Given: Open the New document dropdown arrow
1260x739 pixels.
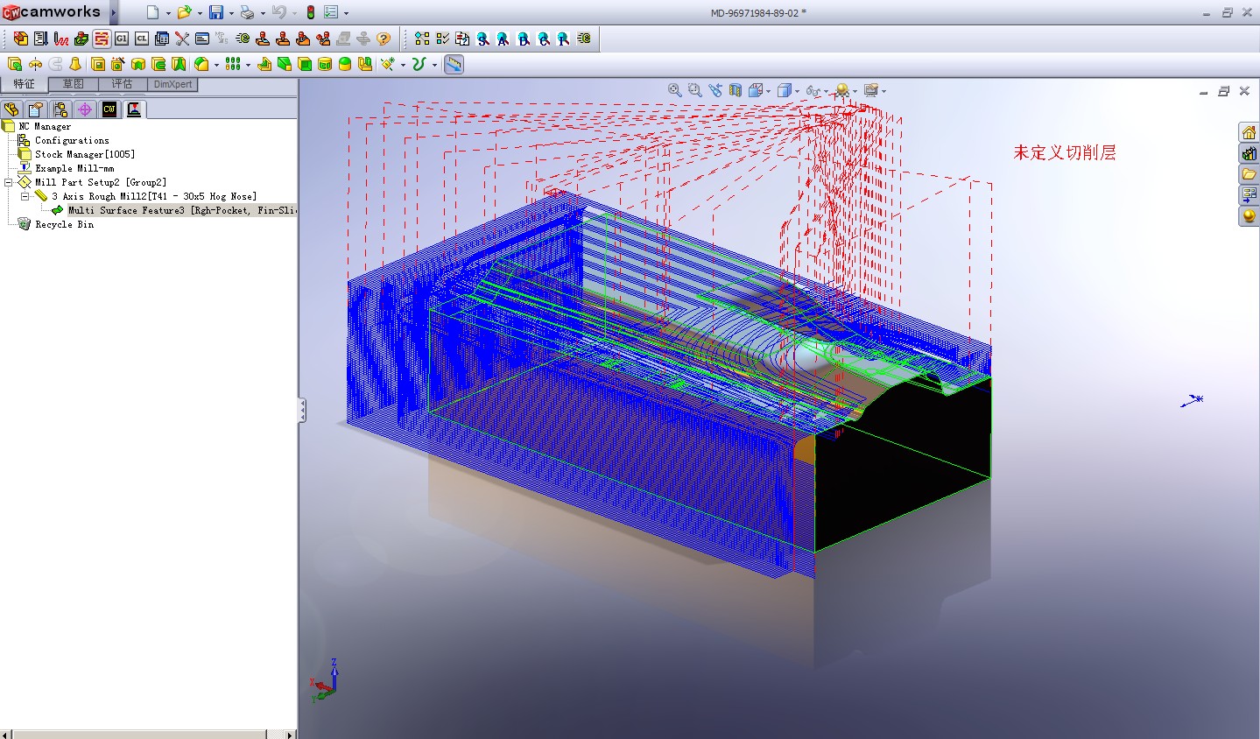Looking at the screenshot, I should 166,13.
